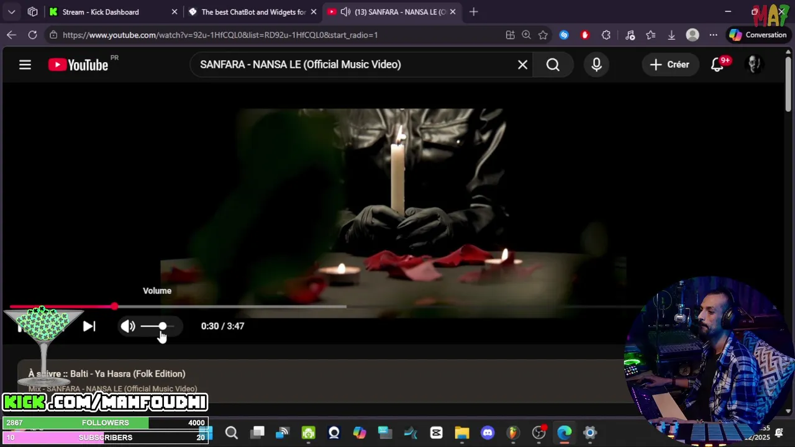This screenshot has width=795, height=447.
Task: Switch to The best ChatBot and Widgets tab
Action: click(253, 12)
